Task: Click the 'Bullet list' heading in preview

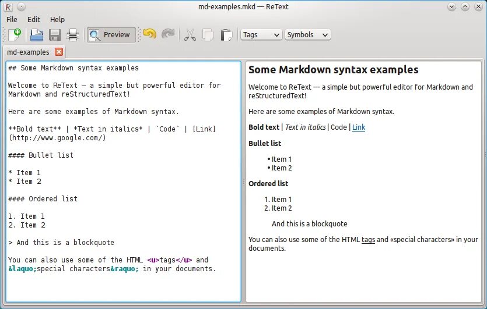Action: pyautogui.click(x=265, y=144)
